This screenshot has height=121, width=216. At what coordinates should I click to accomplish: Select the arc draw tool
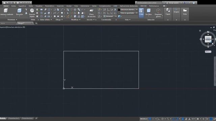[62, 10]
